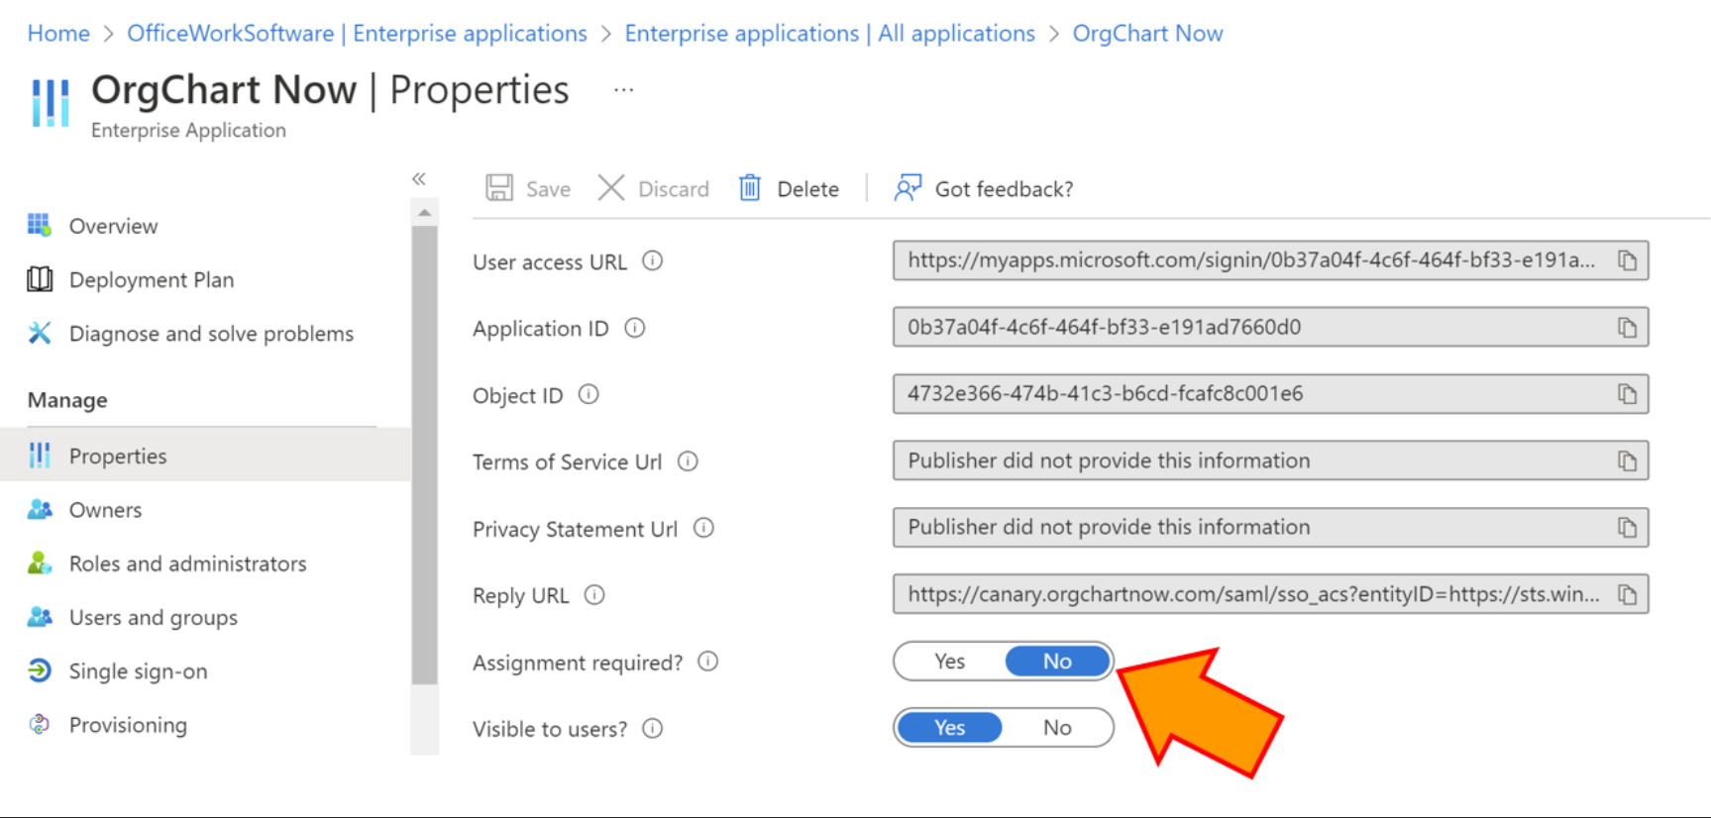Image resolution: width=1711 pixels, height=818 pixels.
Task: Show info tooltip for Object ID
Action: coord(588,395)
